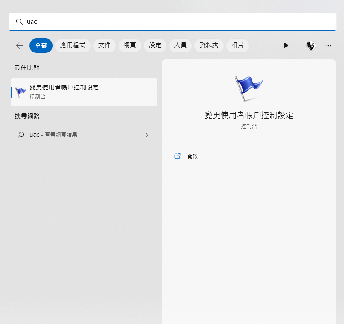Click the play arrow to show more filters

pos(286,46)
